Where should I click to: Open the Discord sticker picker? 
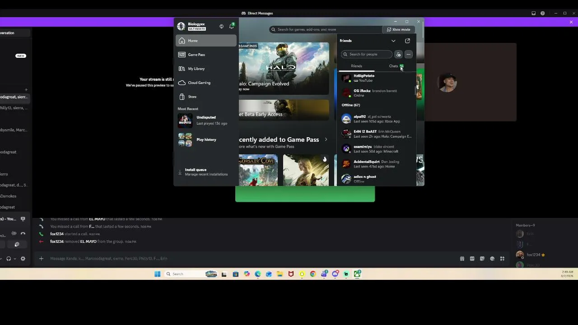tap(482, 259)
